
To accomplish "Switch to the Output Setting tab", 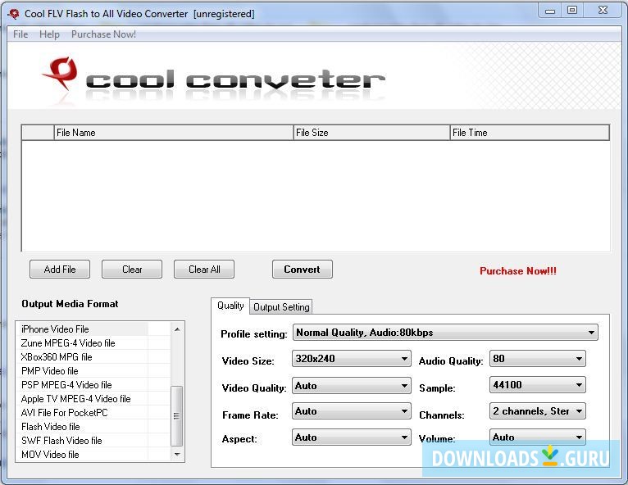I will [281, 307].
